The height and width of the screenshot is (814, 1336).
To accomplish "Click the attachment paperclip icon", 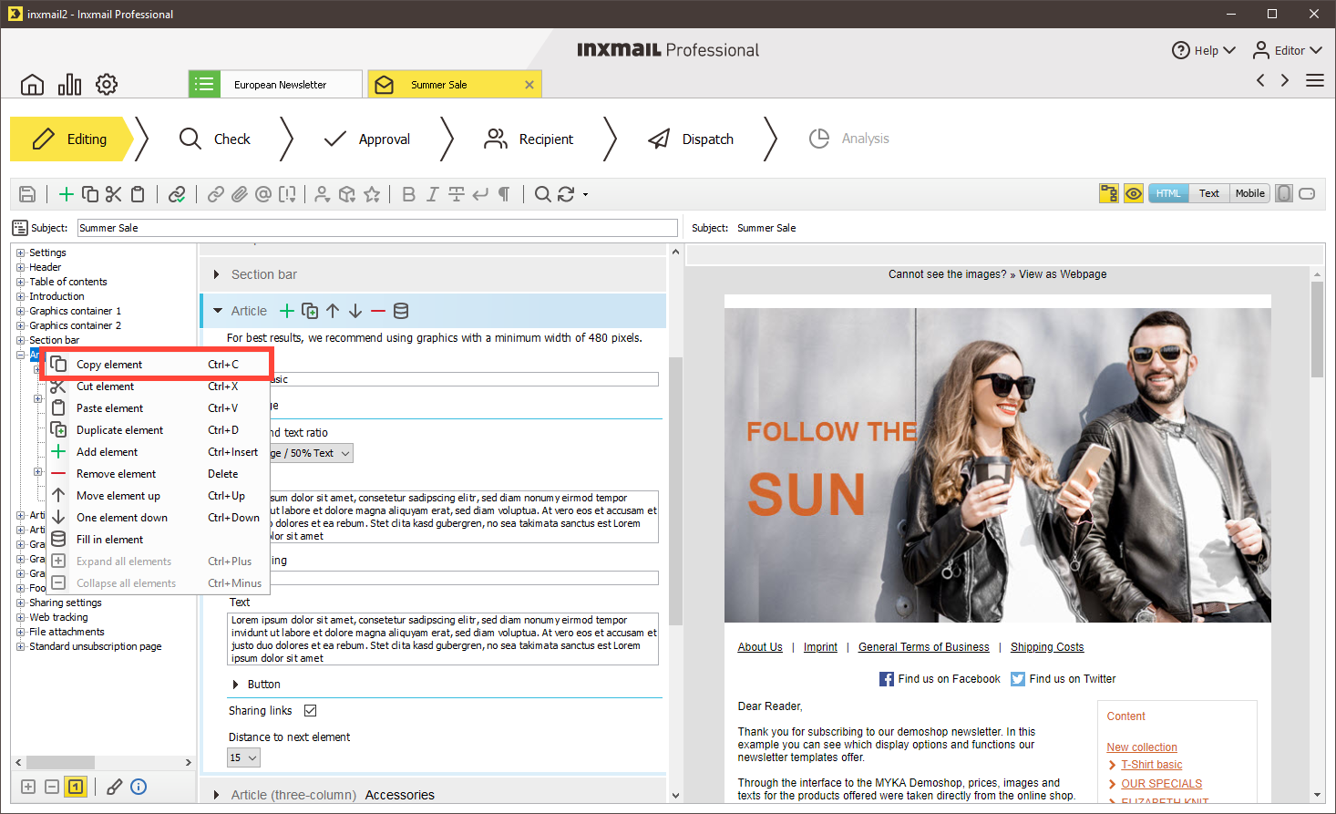I will click(240, 194).
